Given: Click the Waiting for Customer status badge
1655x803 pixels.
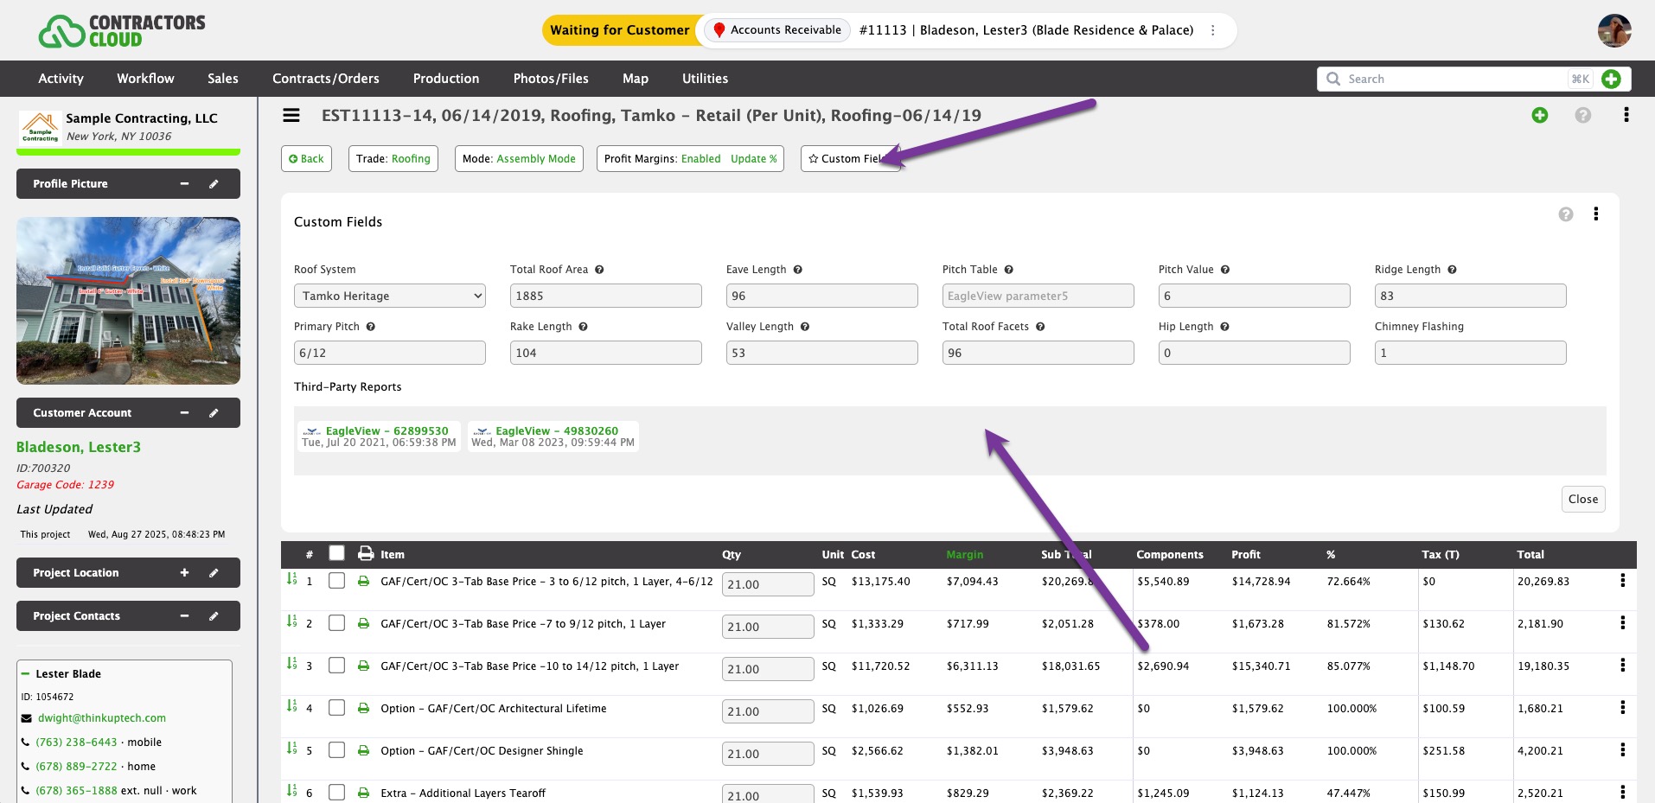Looking at the screenshot, I should coord(619,30).
